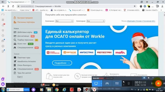Stop the Bandicam recording

tap(158, 83)
